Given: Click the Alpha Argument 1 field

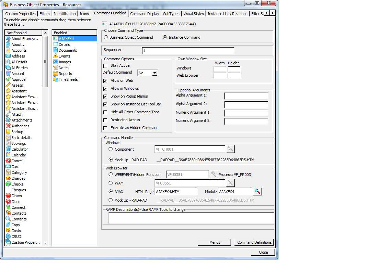Looking at the screenshot, I should [x=246, y=96].
